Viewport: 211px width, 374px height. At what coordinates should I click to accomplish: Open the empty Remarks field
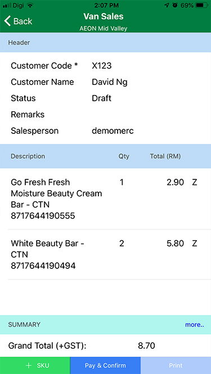click(106, 115)
